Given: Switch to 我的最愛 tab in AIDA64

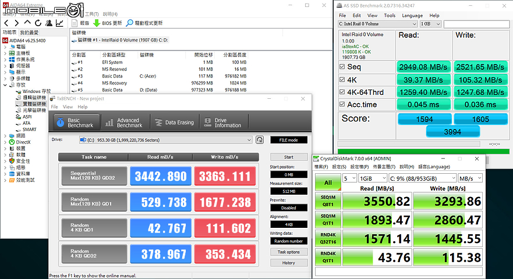Looking at the screenshot, I should [29, 33].
